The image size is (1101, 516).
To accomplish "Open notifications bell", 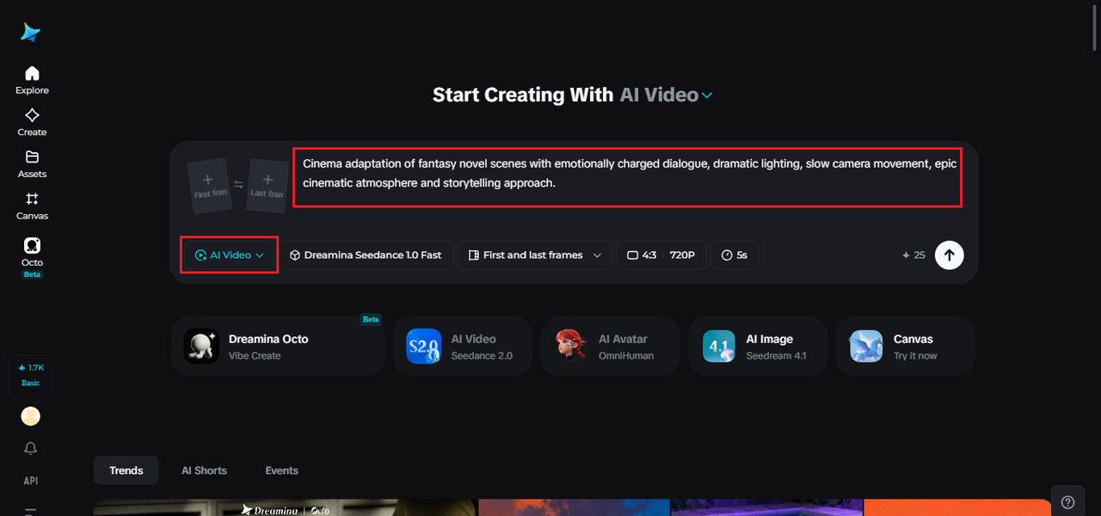I will (x=31, y=448).
